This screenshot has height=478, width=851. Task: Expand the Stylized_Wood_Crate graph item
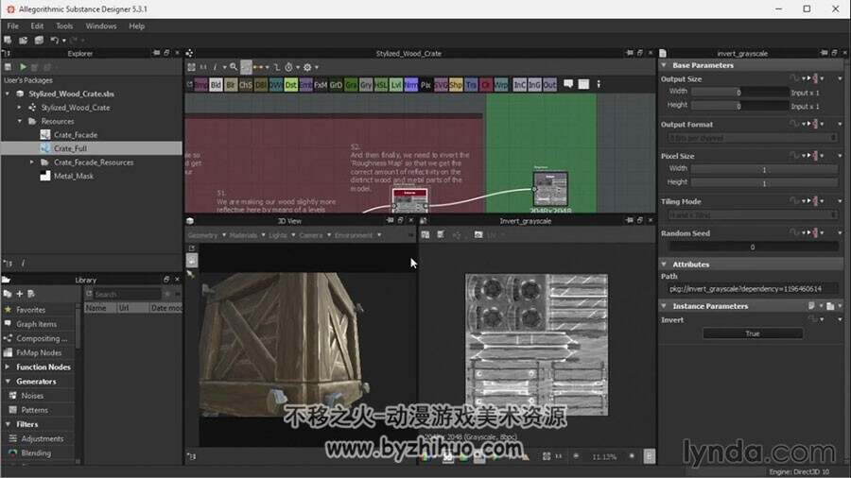pyautogui.click(x=19, y=108)
